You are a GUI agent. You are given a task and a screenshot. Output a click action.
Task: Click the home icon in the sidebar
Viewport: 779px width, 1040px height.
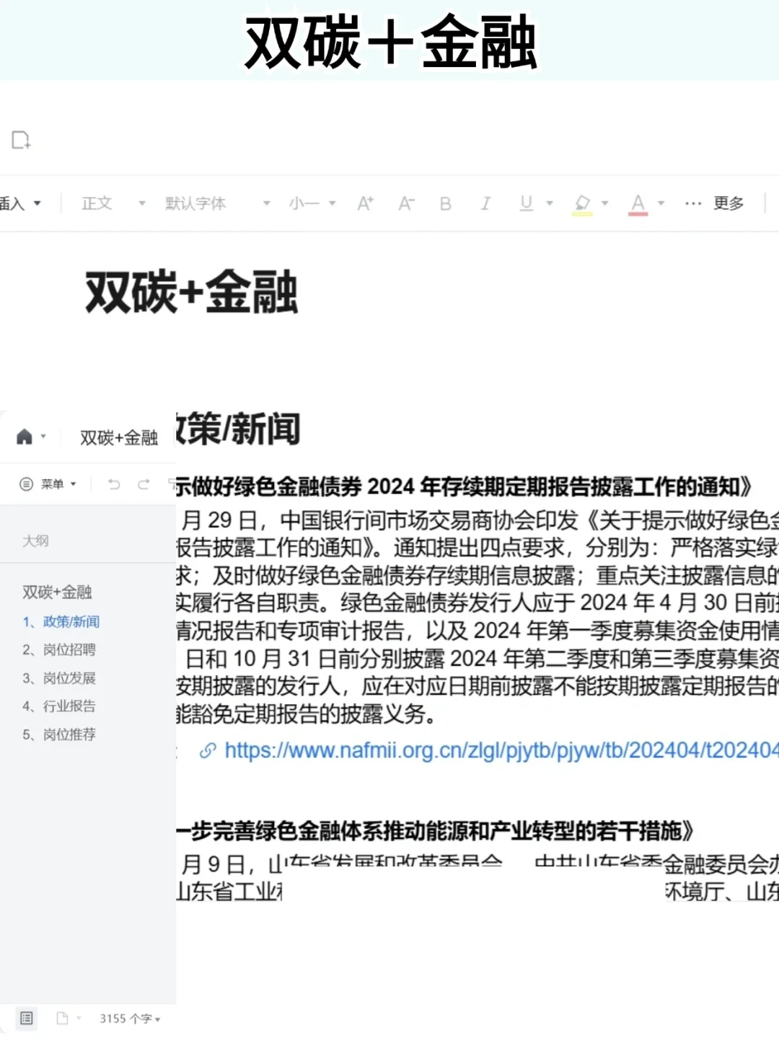tap(25, 437)
